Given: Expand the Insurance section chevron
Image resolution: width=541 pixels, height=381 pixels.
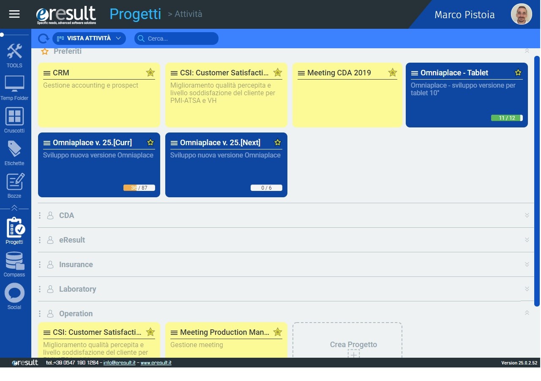Looking at the screenshot, I should tap(527, 264).
